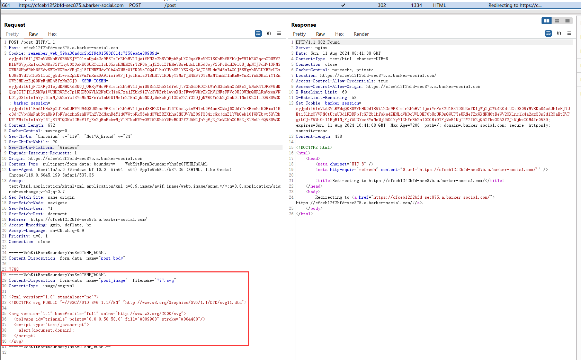Click the response title tag line

[x=410, y=181]
